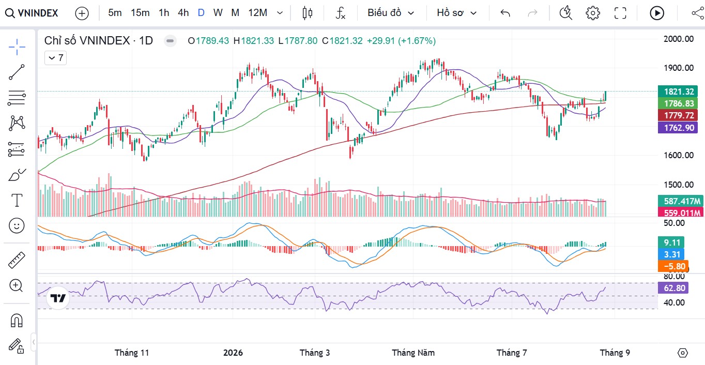
Task: Open the emoji icons tool
Action: (17, 225)
